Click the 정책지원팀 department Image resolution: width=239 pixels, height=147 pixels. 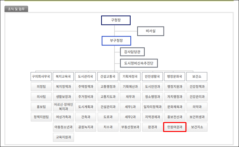(x=41, y=117)
